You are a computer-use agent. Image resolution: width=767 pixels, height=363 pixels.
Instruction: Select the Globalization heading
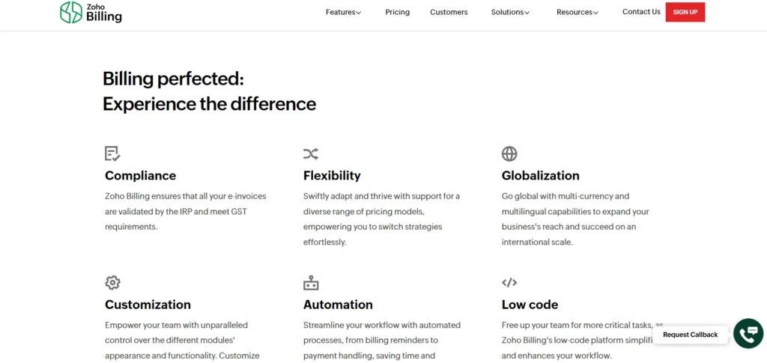pos(541,175)
